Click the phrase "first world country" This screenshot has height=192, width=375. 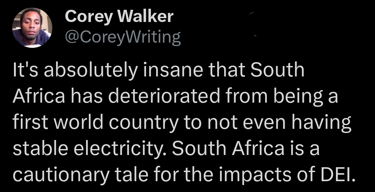point(92,123)
